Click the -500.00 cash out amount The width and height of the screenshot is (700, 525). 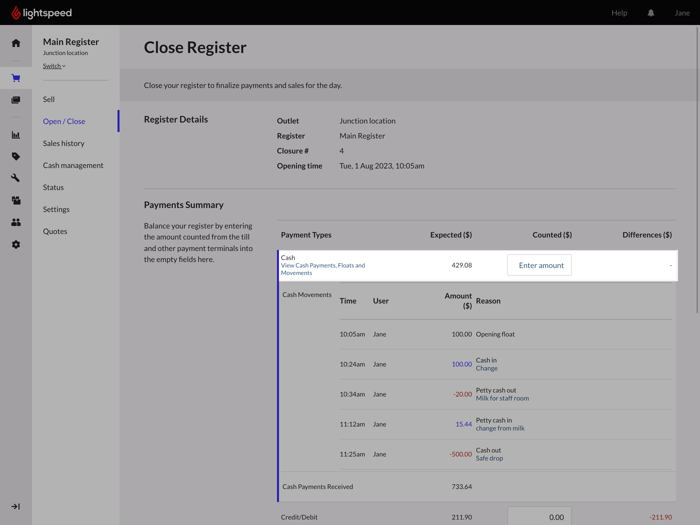pyautogui.click(x=460, y=454)
